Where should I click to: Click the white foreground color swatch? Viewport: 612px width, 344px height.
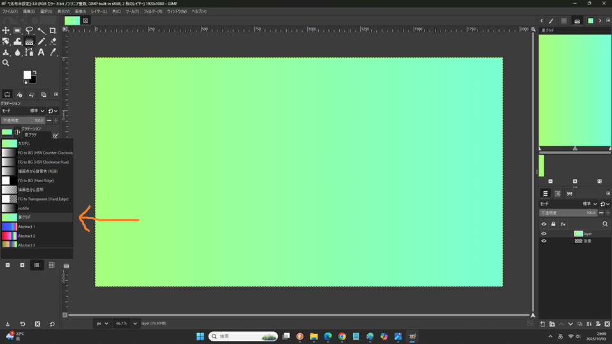point(27,75)
